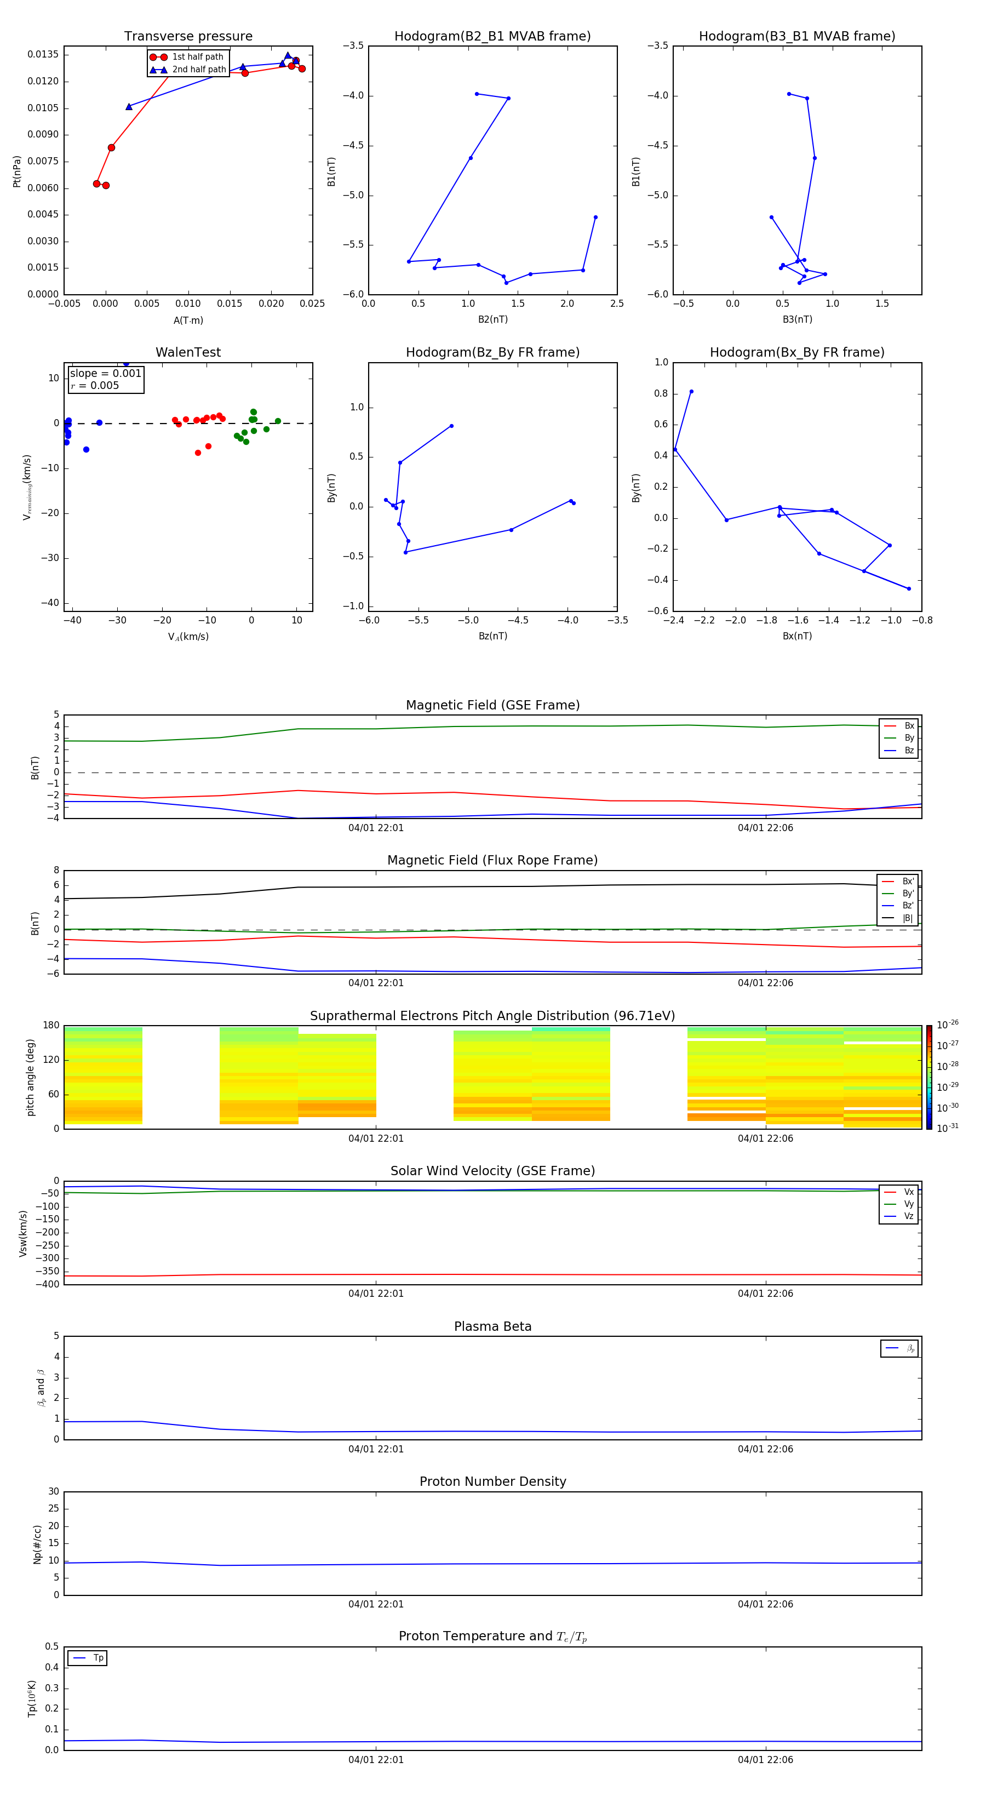
Task: Click the 'r = 0.005' annotation text
Action: tap(95, 385)
